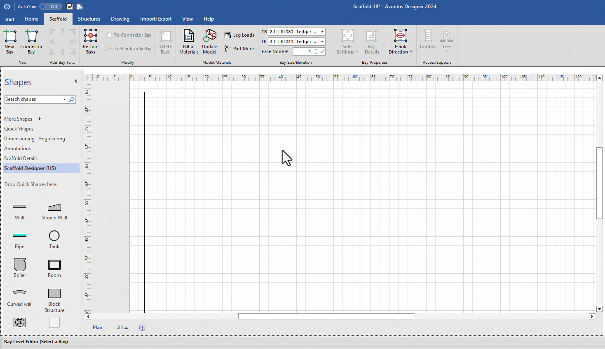Screen dimensions: 605x349
Task: Open the Scaffold Details stencil
Action: pos(21,158)
